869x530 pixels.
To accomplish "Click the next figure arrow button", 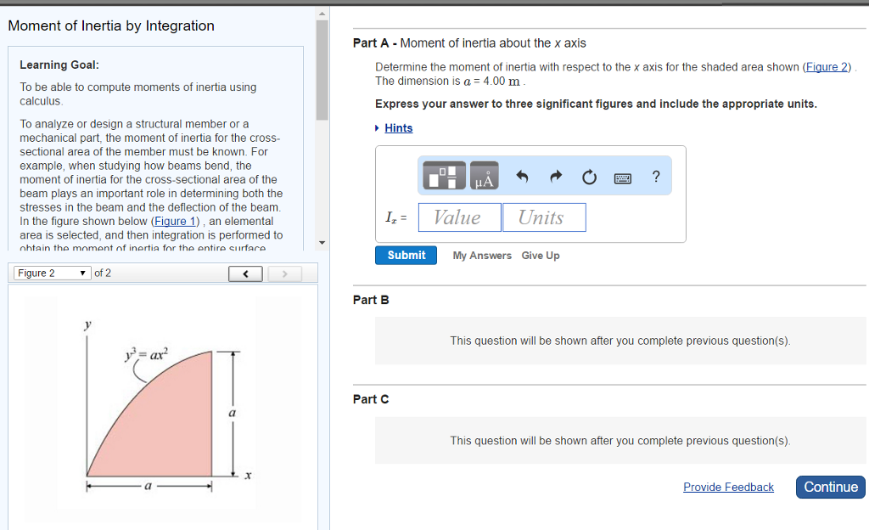I will point(284,273).
